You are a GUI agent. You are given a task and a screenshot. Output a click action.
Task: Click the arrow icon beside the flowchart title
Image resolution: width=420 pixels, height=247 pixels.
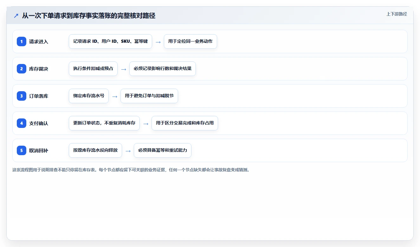click(16, 16)
